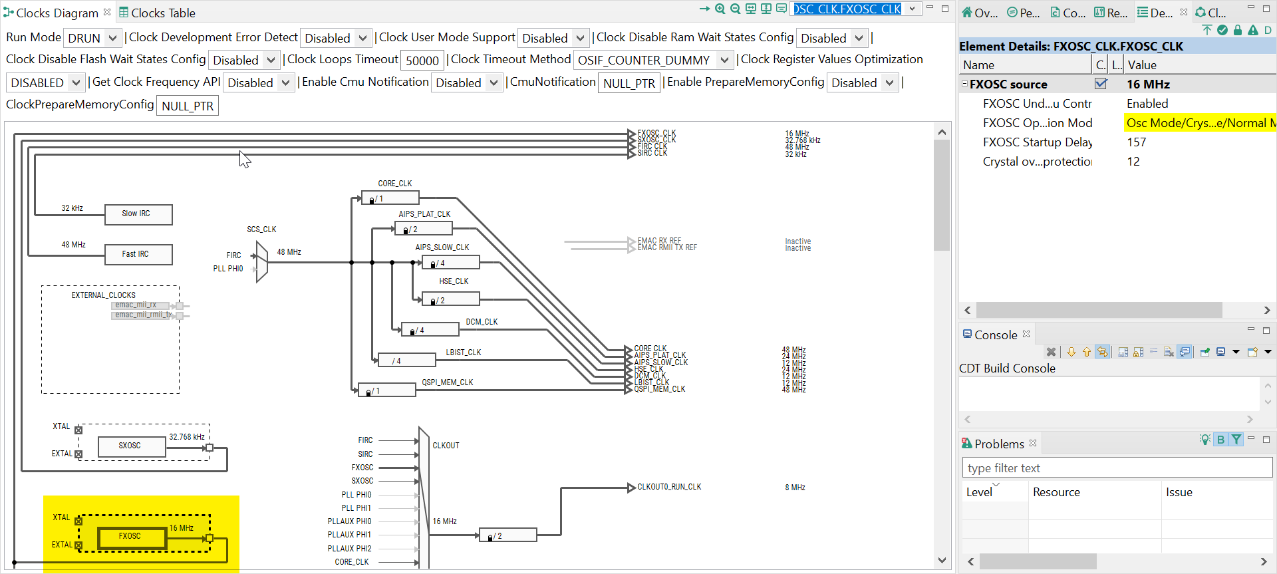Select the Problems tab

[x=999, y=444]
